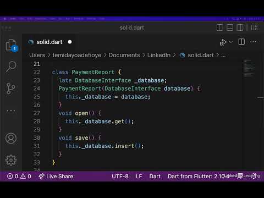Click line number 30 in the gutter
264x198 pixels.
click(x=37, y=138)
